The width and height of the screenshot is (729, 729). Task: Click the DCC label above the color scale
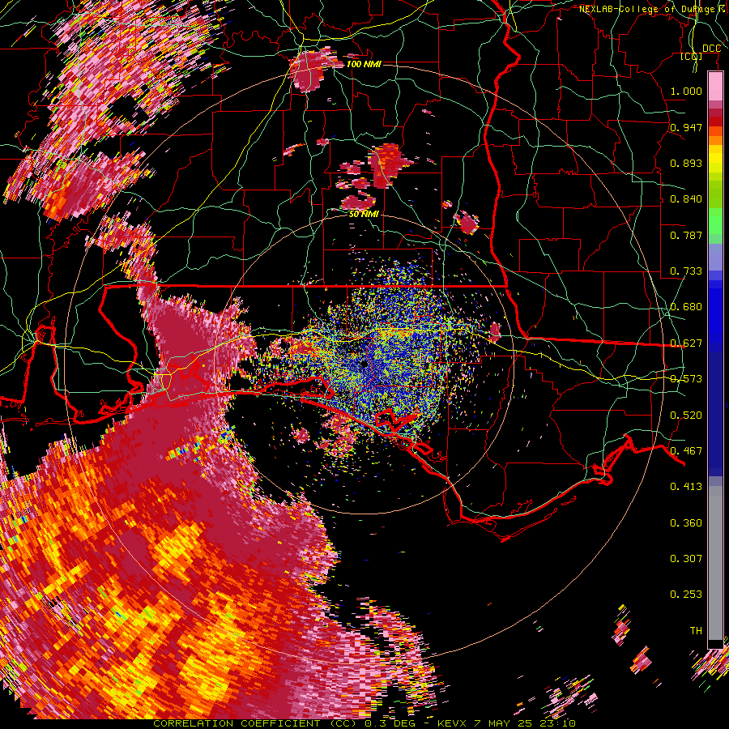[711, 49]
